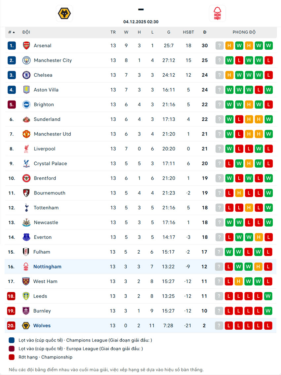Click Burnley's green W form badge

[x=268, y=311]
